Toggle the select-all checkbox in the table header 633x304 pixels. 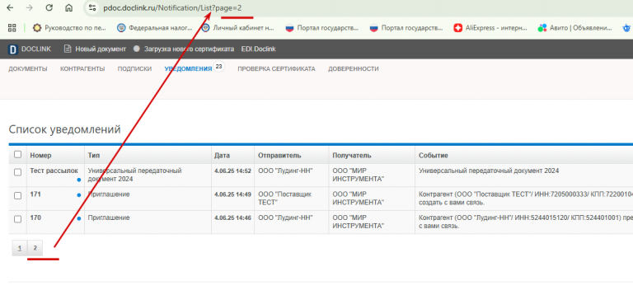[18, 155]
